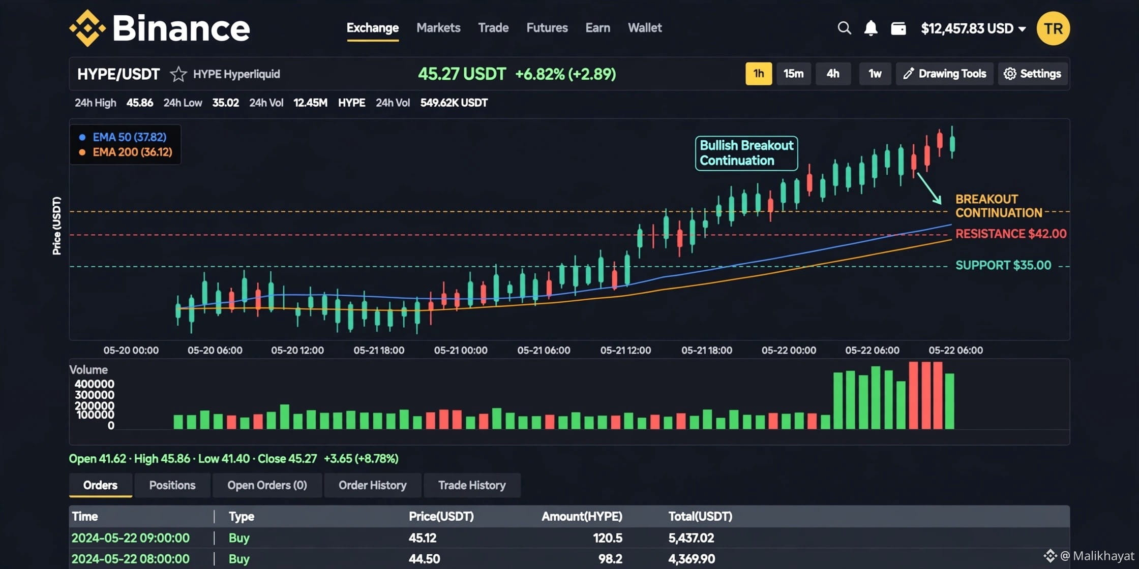Open the Trade History tab
Screen dimensions: 1139x569
(472, 485)
